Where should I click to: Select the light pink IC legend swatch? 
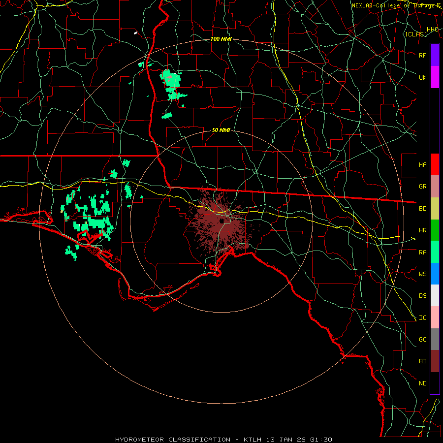click(x=435, y=317)
